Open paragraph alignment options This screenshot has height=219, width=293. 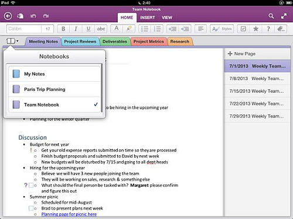pos(200,29)
